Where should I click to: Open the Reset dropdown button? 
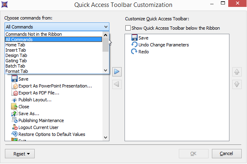tap(19, 154)
